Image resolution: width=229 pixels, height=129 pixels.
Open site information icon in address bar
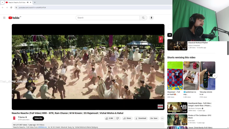tap(16, 8)
